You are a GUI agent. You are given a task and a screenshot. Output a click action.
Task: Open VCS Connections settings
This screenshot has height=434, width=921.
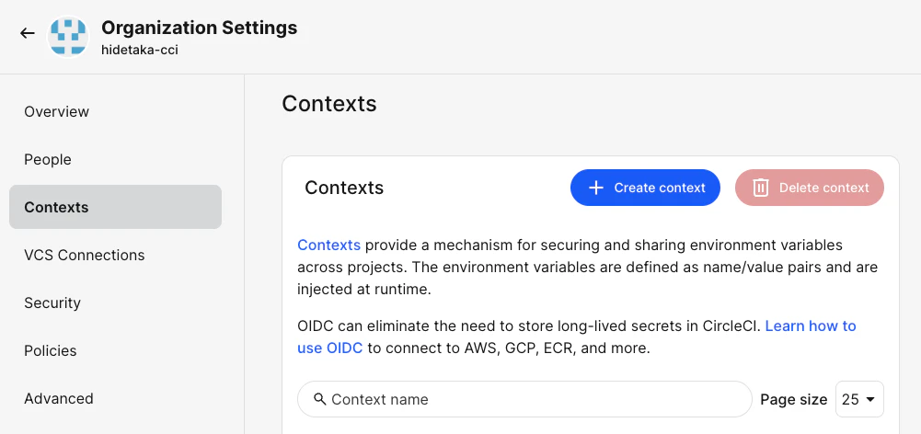point(85,255)
